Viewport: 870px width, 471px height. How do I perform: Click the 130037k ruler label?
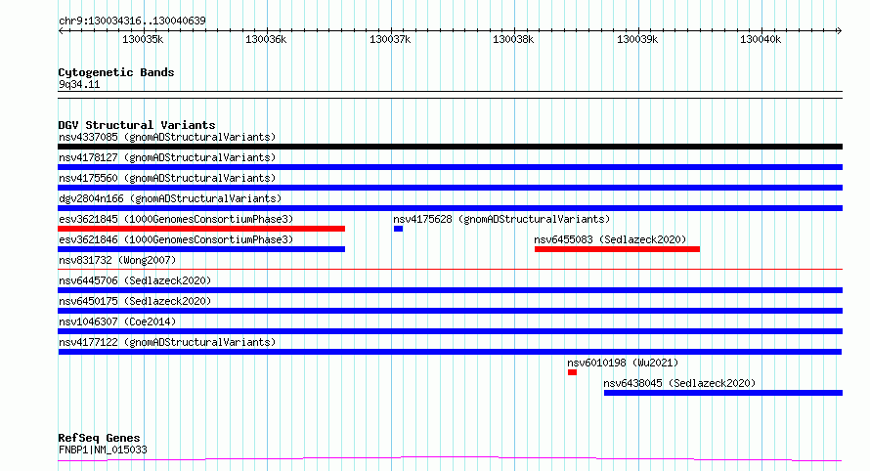(x=390, y=39)
